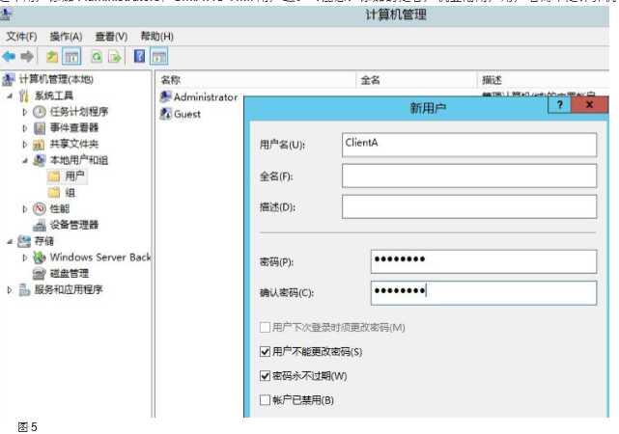Click the 全名(F) input field
619x434 pixels.
[x=469, y=176]
